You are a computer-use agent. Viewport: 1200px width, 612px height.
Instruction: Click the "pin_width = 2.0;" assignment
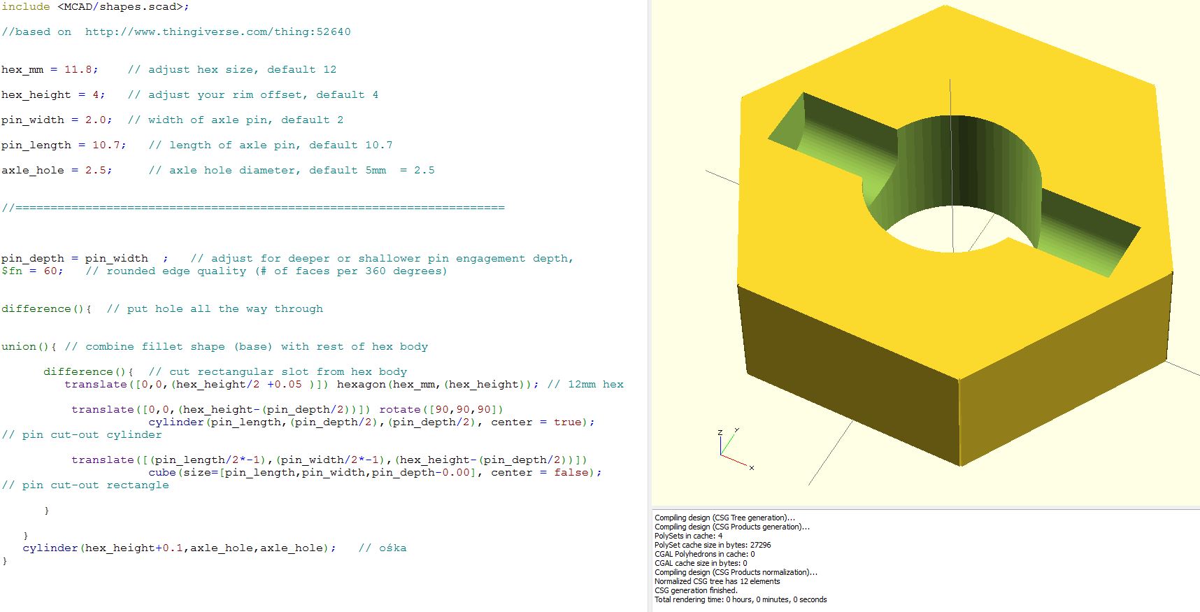pyautogui.click(x=57, y=120)
